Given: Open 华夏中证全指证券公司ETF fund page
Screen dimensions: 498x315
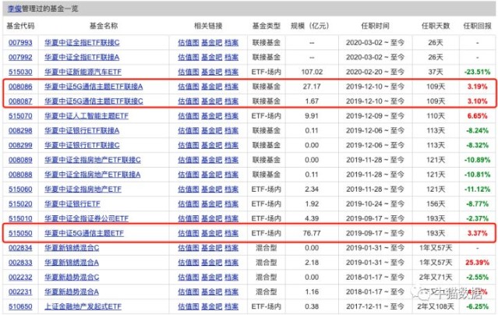Looking at the screenshot, I should [x=87, y=218].
